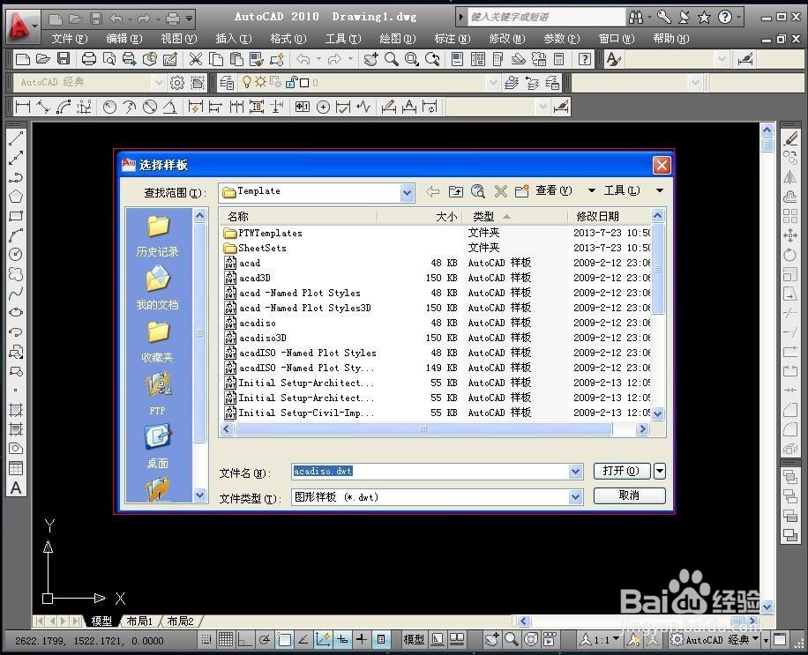The width and height of the screenshot is (808, 655).
Task: Open the QuickCalc calculator icon
Action: click(559, 59)
